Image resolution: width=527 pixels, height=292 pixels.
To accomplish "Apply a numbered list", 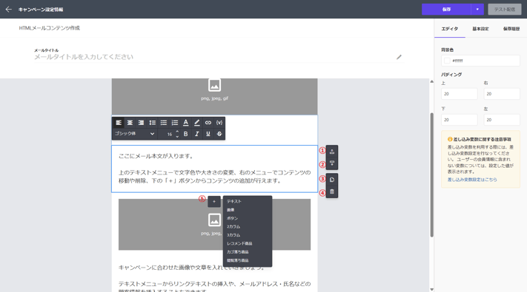I will tap(175, 123).
